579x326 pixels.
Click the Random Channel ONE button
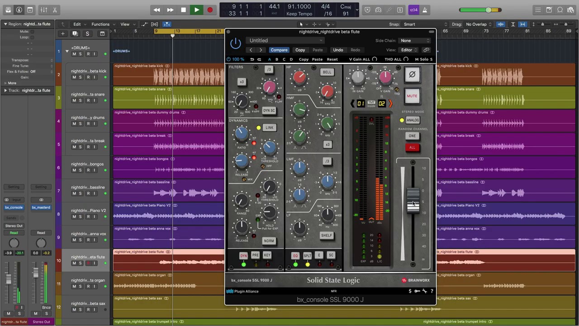412,136
